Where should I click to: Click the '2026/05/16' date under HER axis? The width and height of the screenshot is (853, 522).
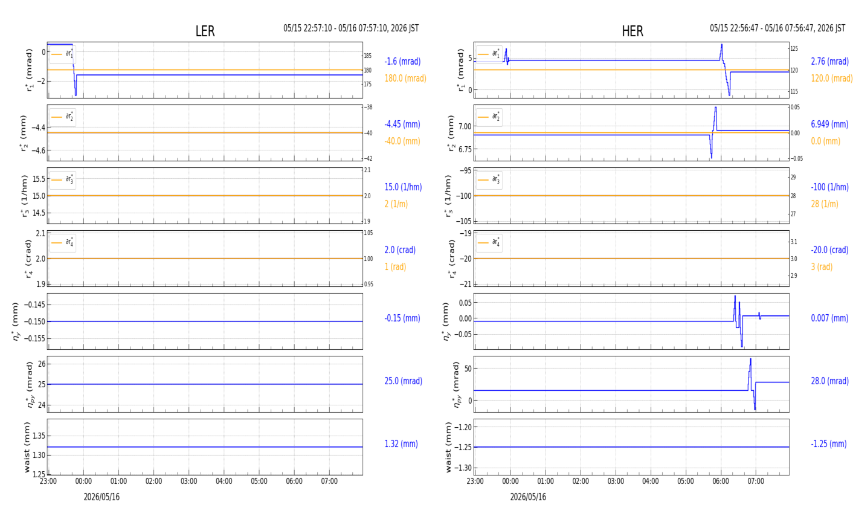528,497
